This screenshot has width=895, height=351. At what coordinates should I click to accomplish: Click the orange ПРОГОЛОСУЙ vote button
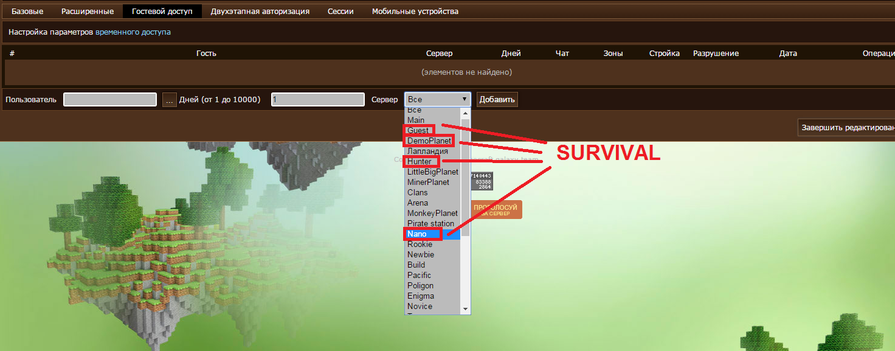coord(496,210)
